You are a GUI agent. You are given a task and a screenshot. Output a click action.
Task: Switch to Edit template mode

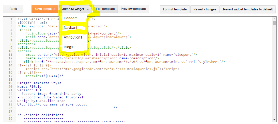tap(105, 9)
